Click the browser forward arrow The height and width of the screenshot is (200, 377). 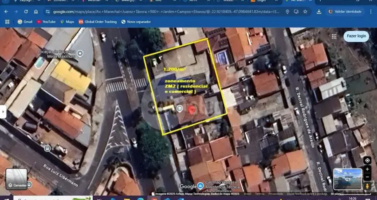coord(16,12)
